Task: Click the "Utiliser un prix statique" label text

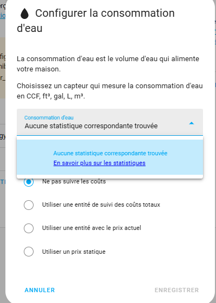Action: (x=74, y=252)
